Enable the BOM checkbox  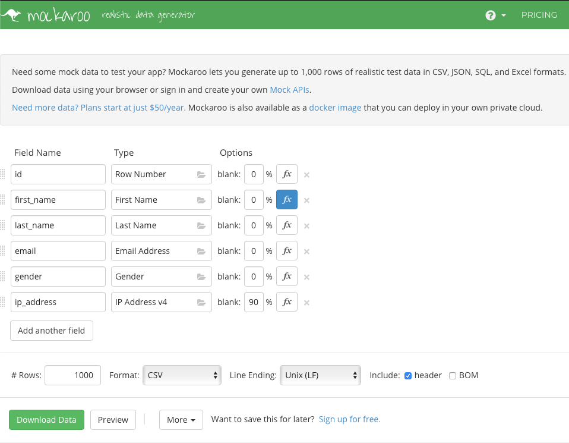[x=453, y=376]
